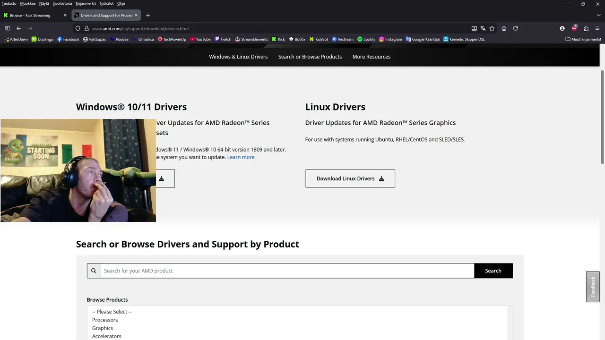Open the YouTube bookmark
This screenshot has width=605, height=340.
click(x=200, y=39)
